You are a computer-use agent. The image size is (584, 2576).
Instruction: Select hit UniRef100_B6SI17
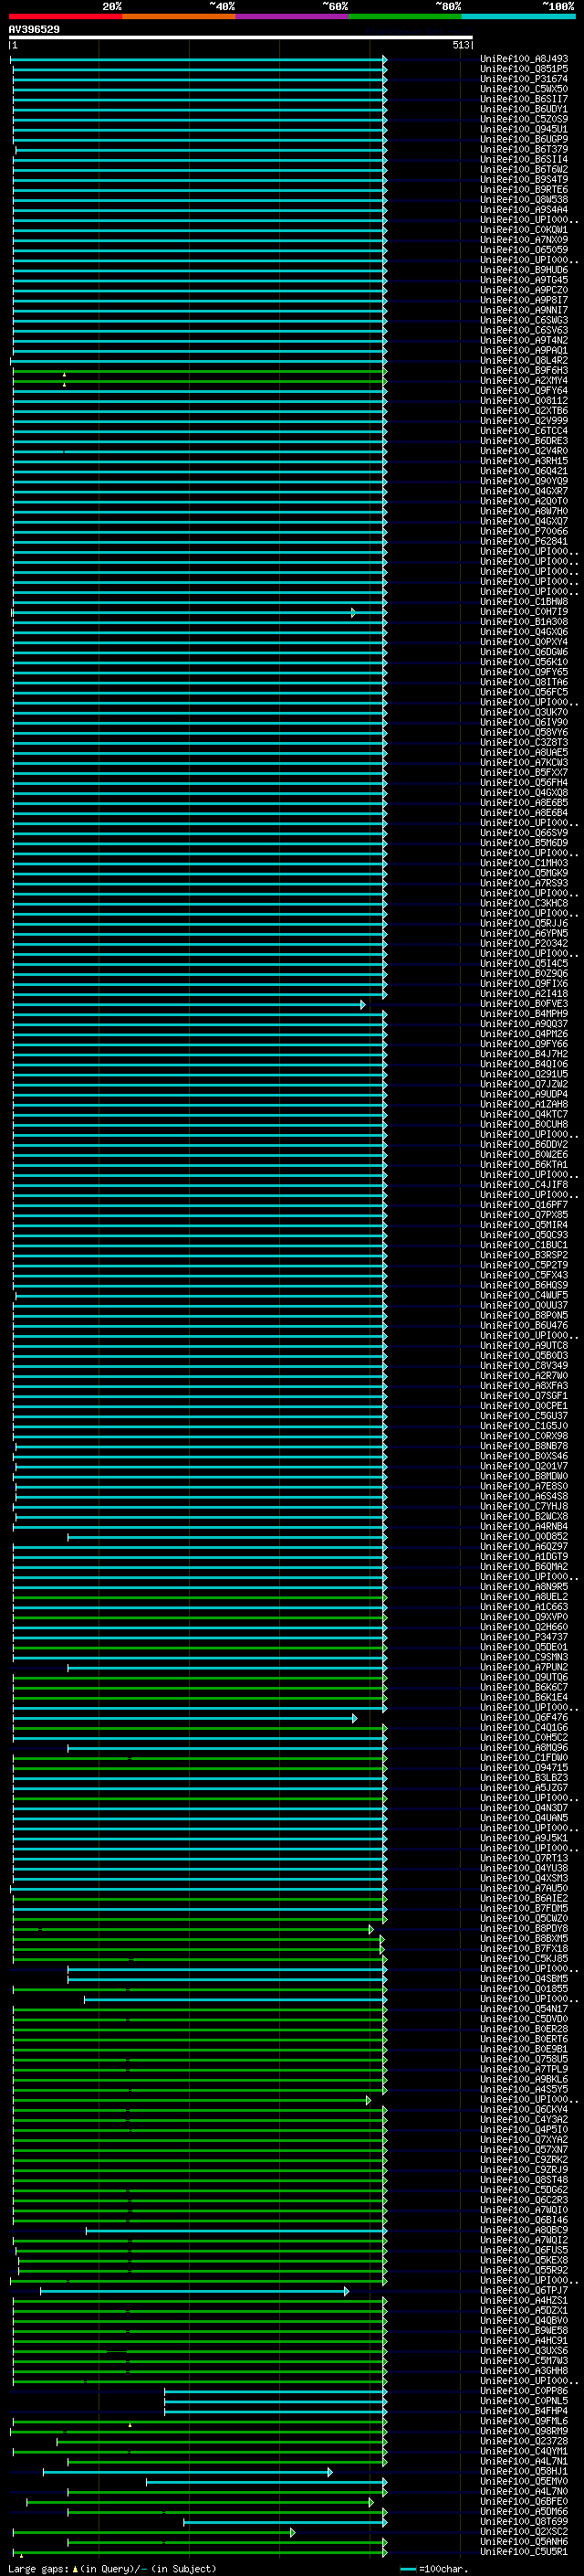pos(524,99)
